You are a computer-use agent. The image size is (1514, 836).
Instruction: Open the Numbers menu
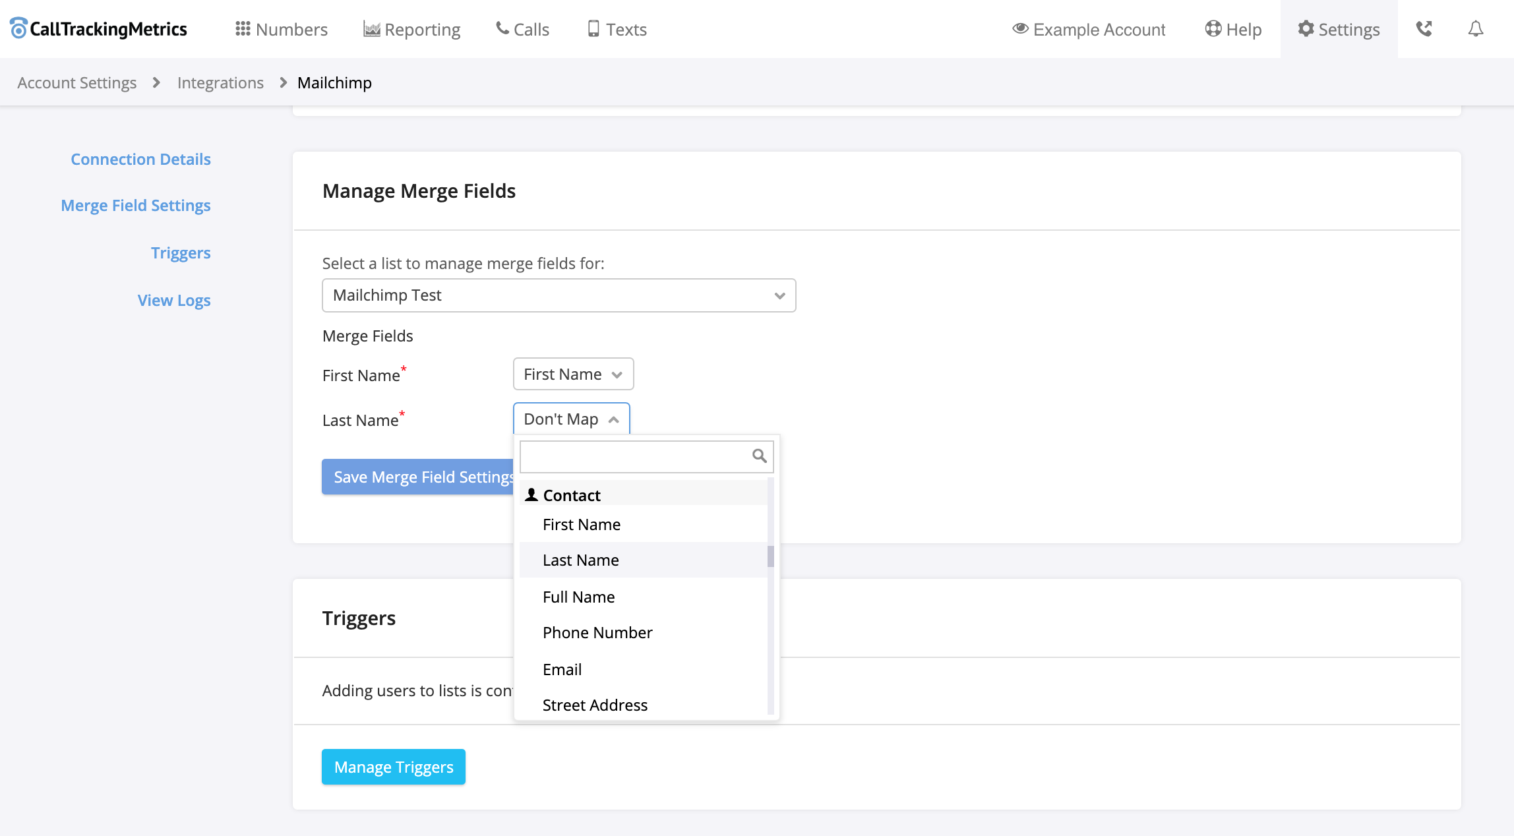(x=281, y=29)
